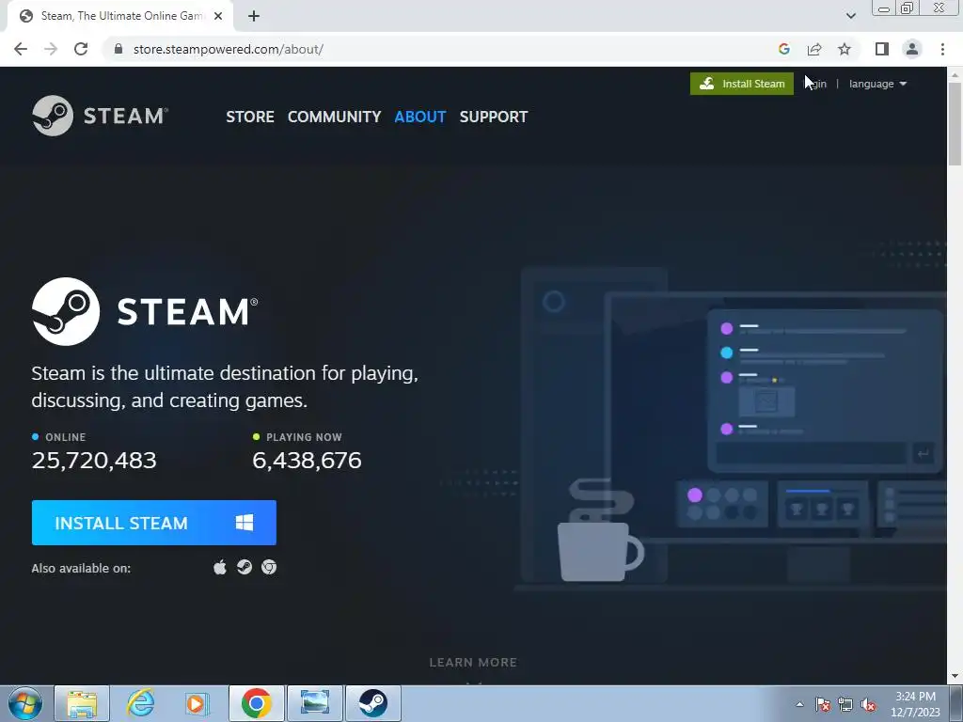Open File Explorer from the taskbar

[x=82, y=703]
